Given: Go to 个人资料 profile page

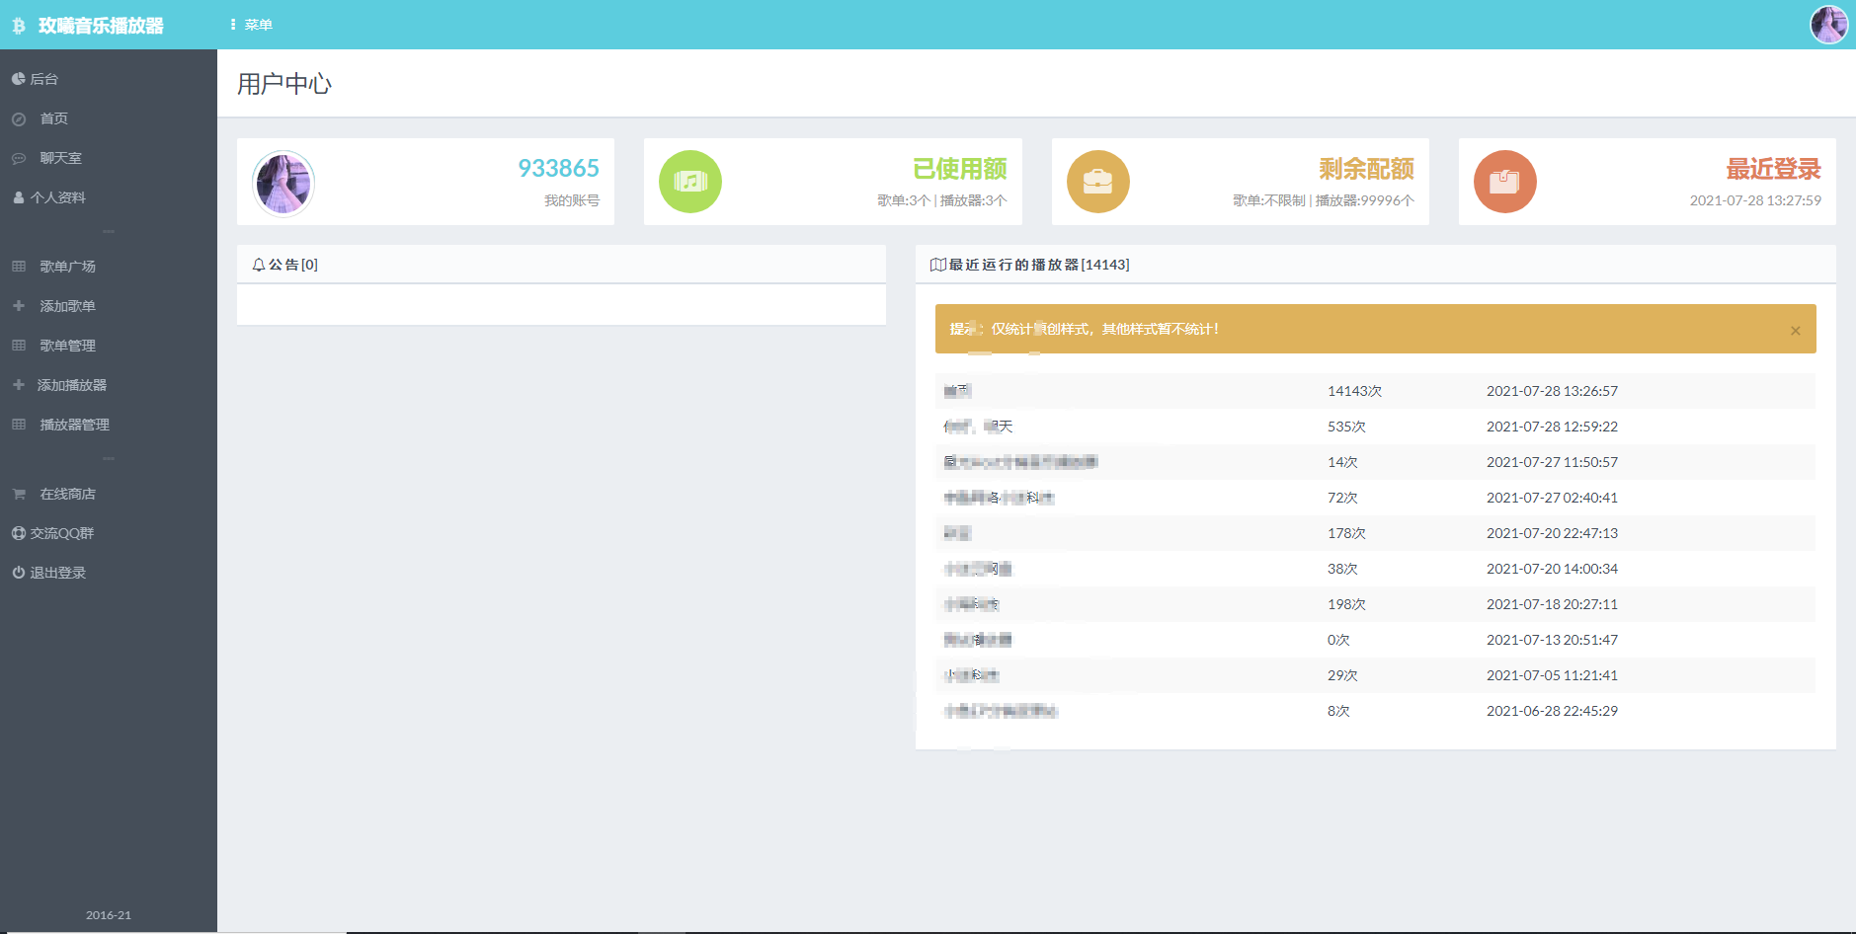Looking at the screenshot, I should click(x=57, y=197).
